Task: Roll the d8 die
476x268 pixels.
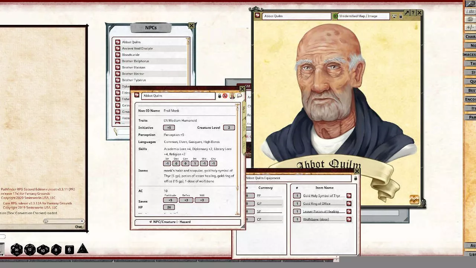Action: (56, 250)
